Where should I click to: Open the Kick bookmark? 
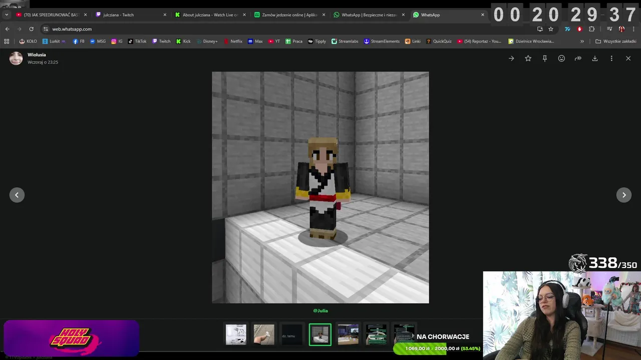pyautogui.click(x=183, y=41)
